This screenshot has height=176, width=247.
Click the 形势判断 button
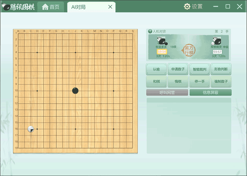point(221,69)
